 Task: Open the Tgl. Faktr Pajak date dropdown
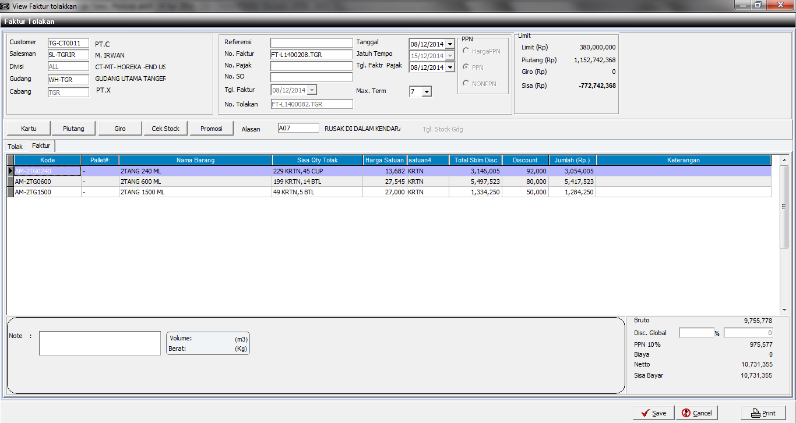click(x=450, y=67)
